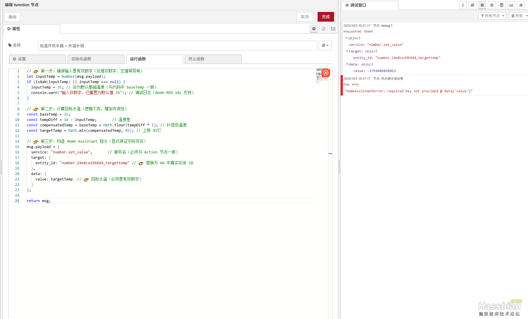Click the node appearance icon
The height and width of the screenshot is (319, 528).
(333, 29)
